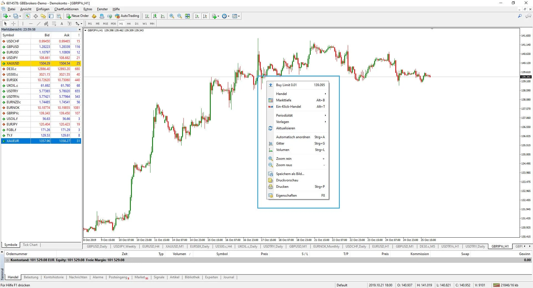The height and width of the screenshot is (288, 533).
Task: Toggle the chart shift option
Action: [x=205, y=16]
